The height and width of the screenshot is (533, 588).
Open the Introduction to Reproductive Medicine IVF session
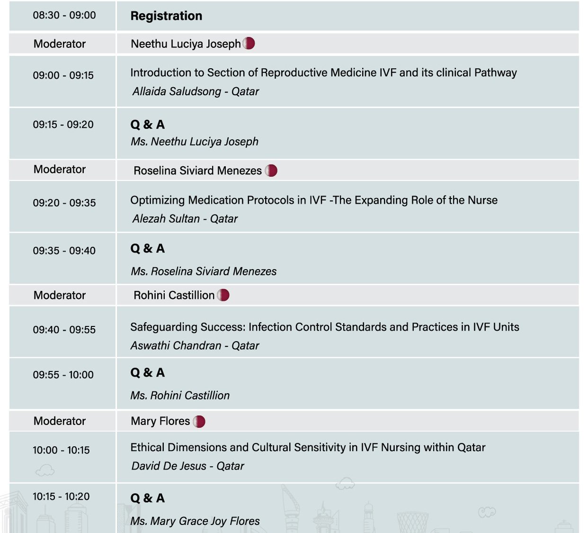(x=323, y=72)
